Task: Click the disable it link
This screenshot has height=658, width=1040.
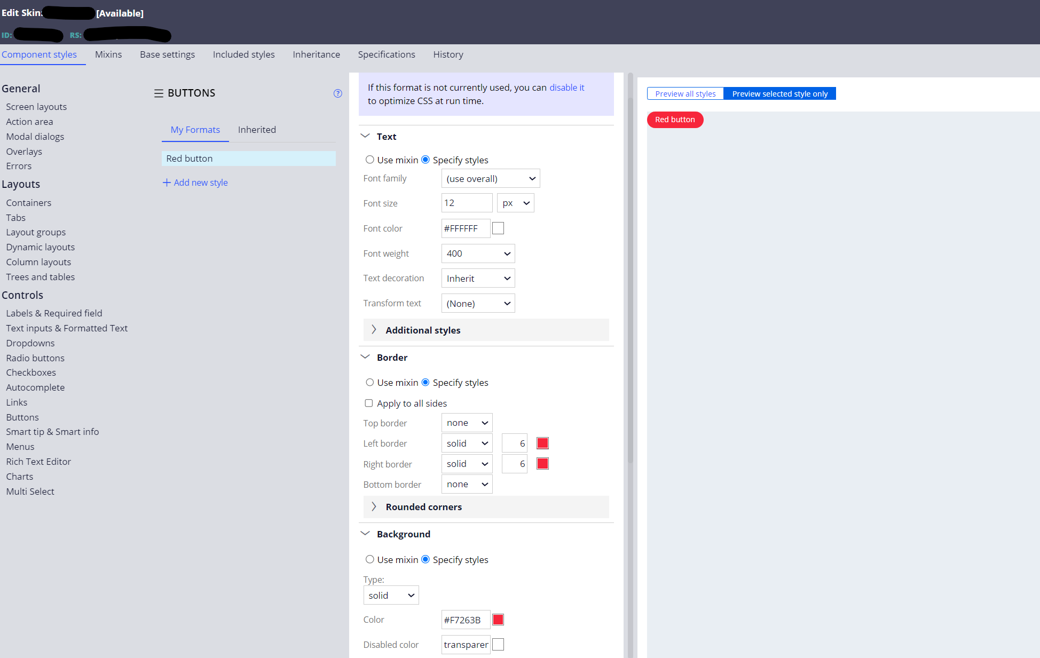Action: pyautogui.click(x=567, y=88)
